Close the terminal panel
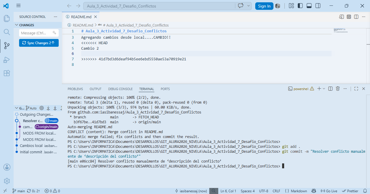370x194 pixels. coord(364,89)
